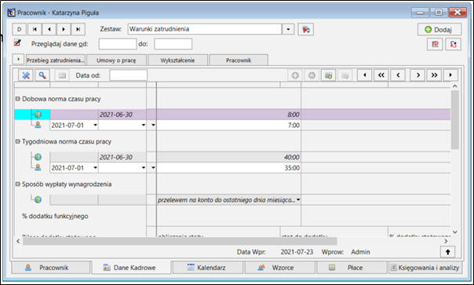Click the horizontal scrollbar thumb
474x285 pixels.
point(180,241)
